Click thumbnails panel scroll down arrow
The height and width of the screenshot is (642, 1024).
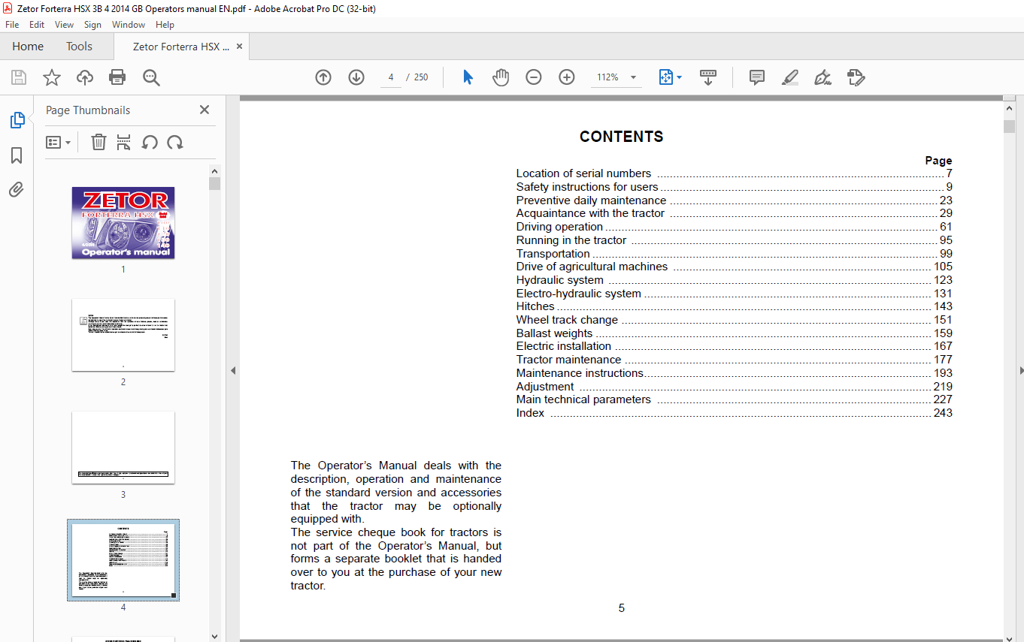click(x=214, y=635)
